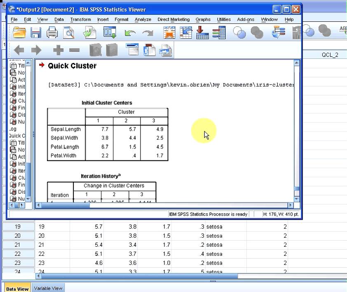
Task: Click the Undo arrow icon
Action: (x=130, y=33)
